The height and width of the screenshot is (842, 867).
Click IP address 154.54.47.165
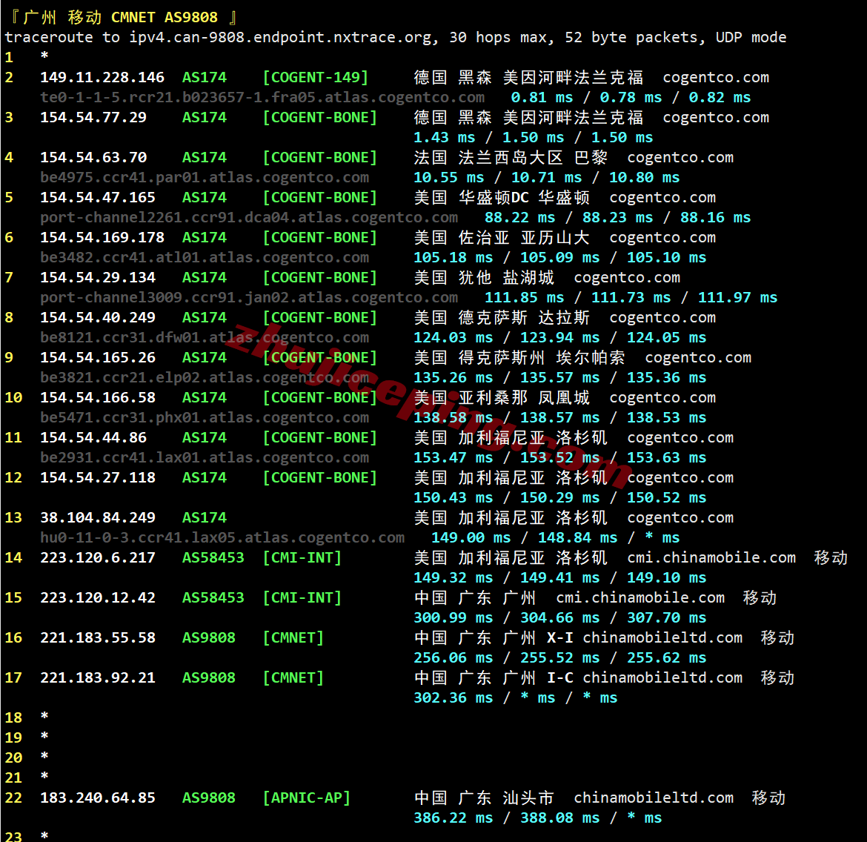pyautogui.click(x=98, y=197)
